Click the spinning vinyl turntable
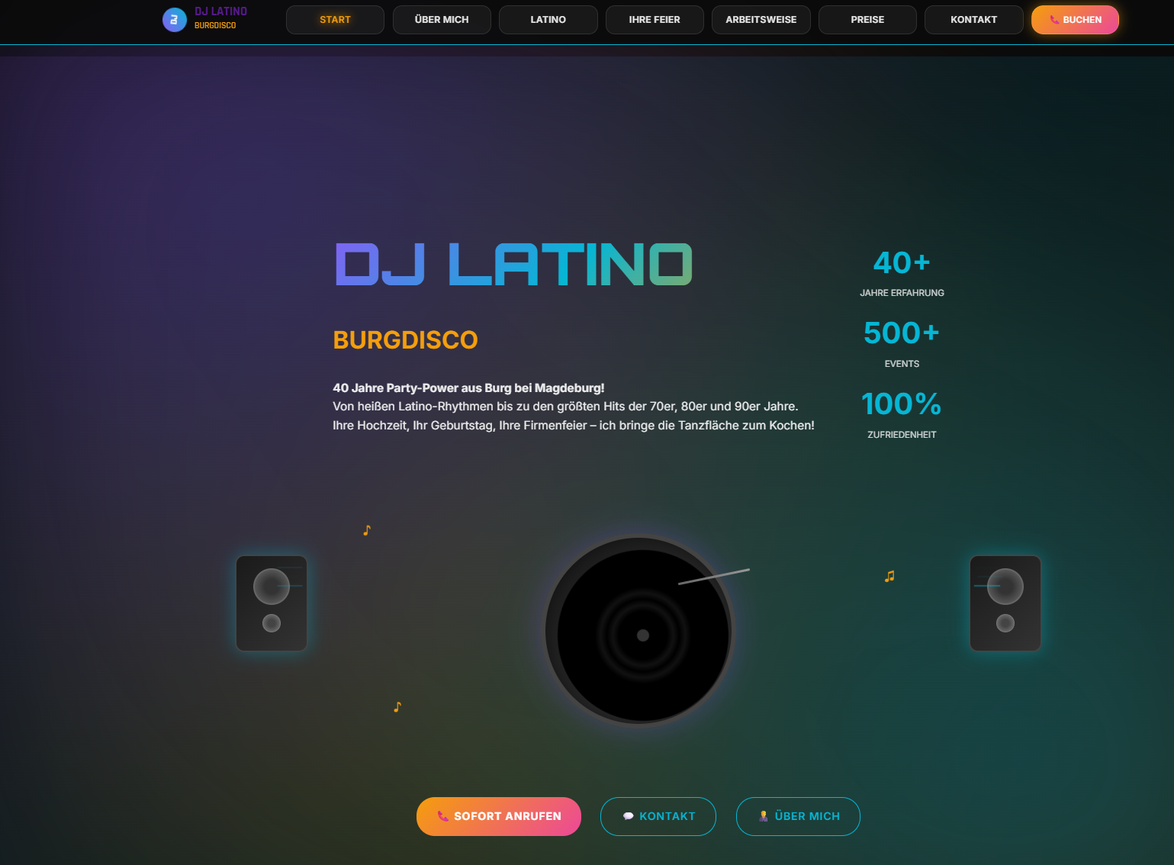This screenshot has width=1174, height=865. (639, 632)
